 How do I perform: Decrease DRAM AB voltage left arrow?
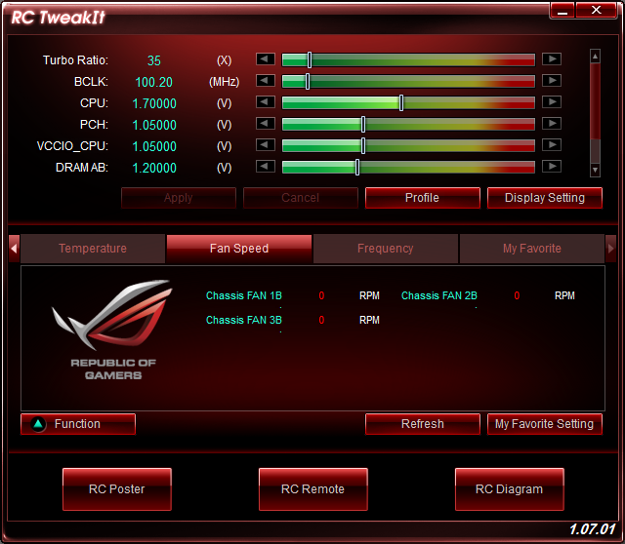(265, 167)
